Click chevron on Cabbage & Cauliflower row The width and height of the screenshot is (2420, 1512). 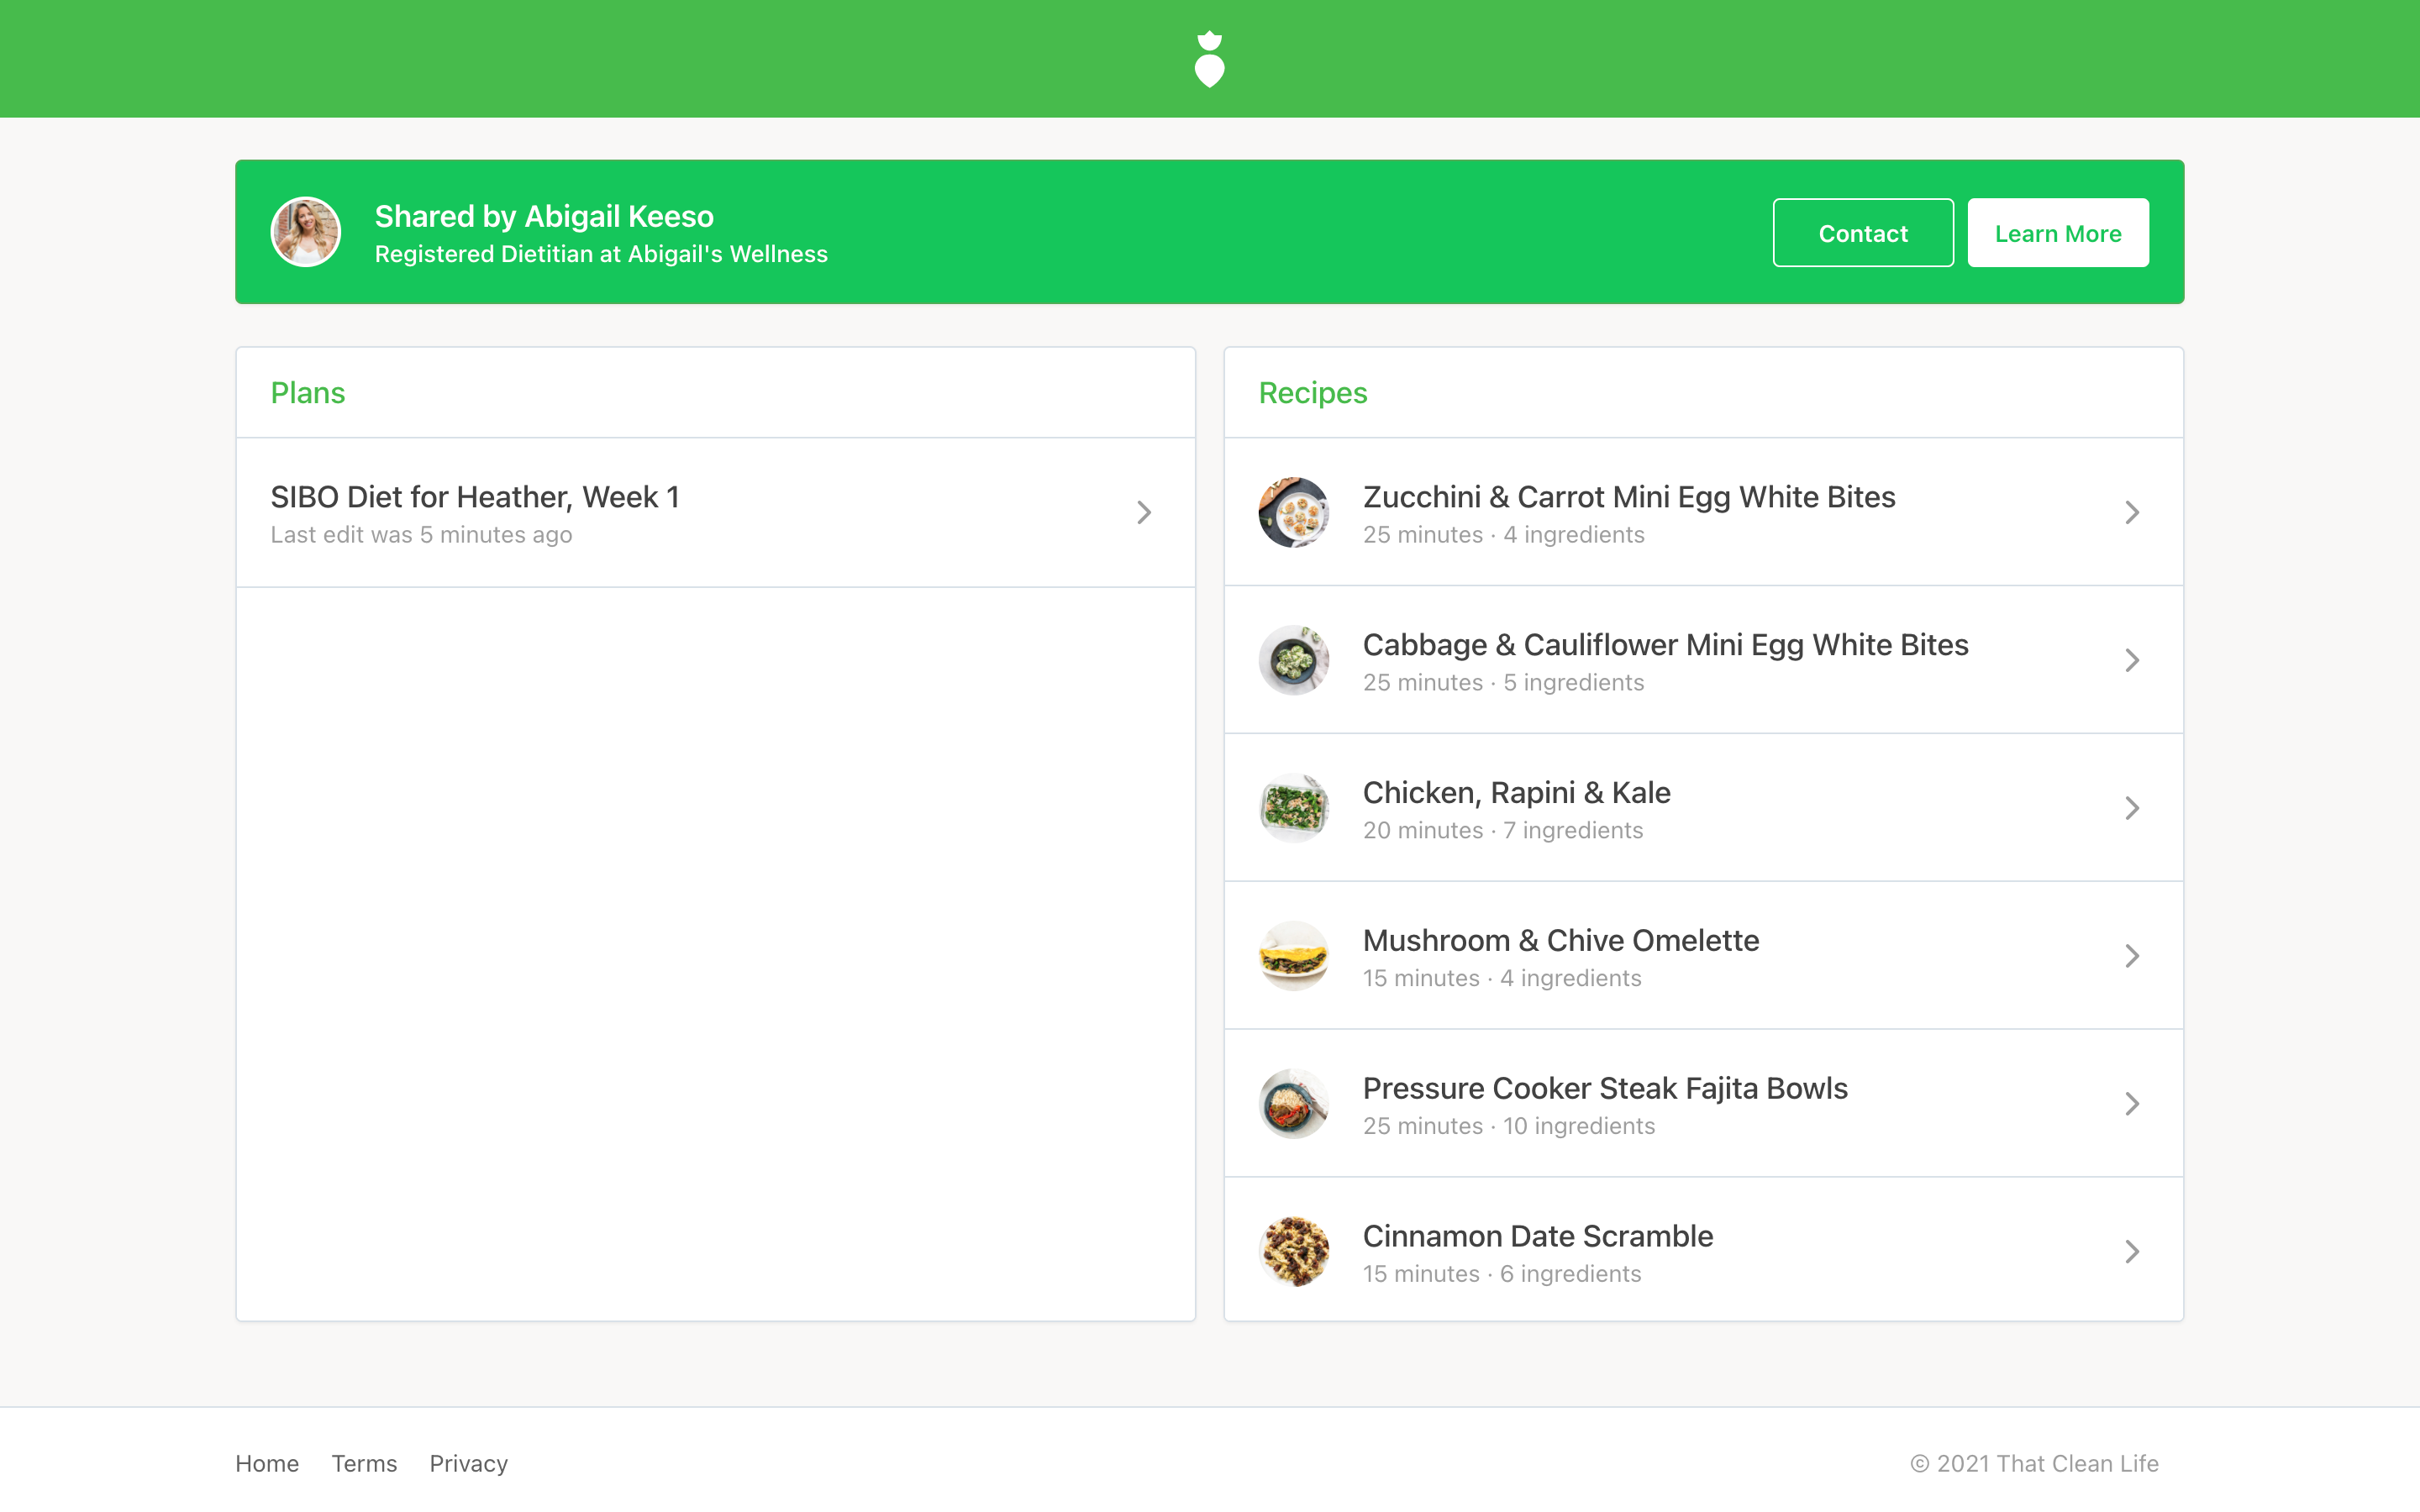(x=2132, y=660)
